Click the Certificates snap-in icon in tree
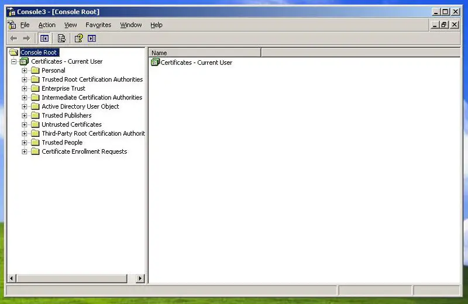Image resolution: width=468 pixels, height=304 pixels. pos(24,61)
